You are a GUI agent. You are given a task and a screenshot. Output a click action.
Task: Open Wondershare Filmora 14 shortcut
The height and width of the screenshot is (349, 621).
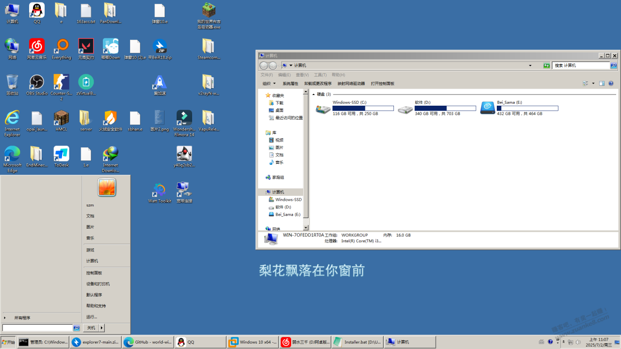point(184,123)
